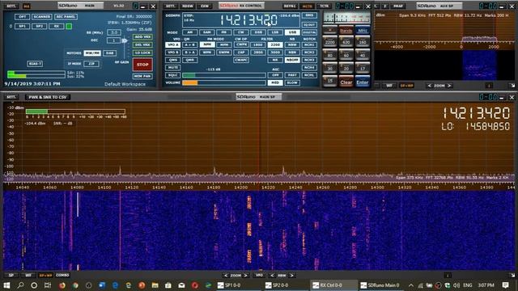Open File Explorer folder icon on taskbar
Viewport: 518px width, 291px height.
point(155,285)
